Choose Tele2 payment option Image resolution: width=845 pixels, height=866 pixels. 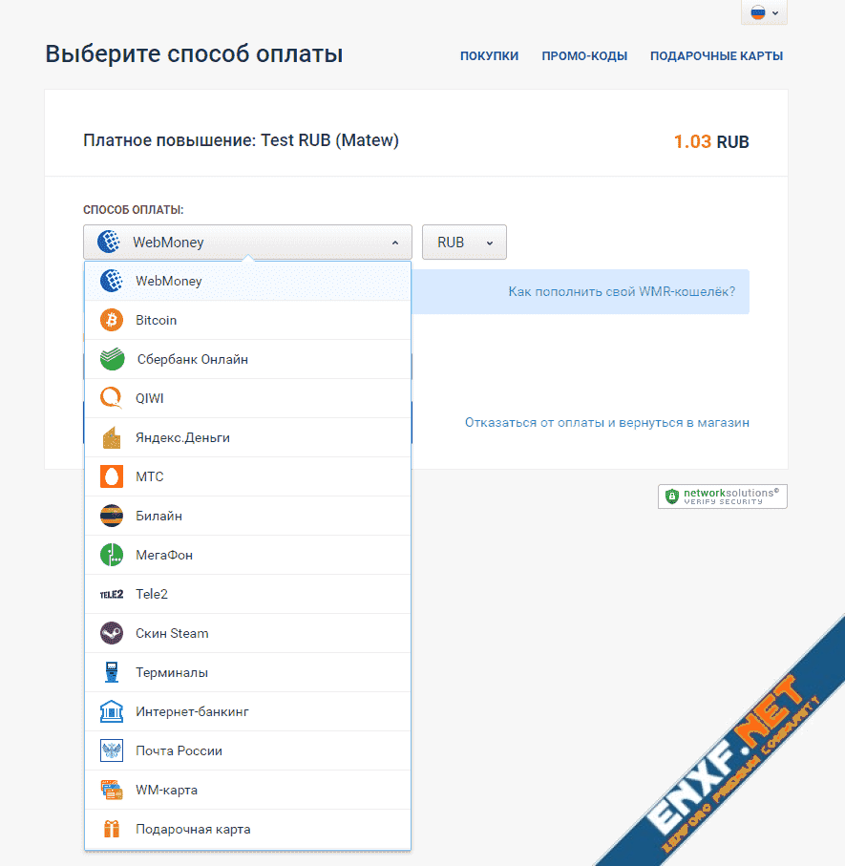pyautogui.click(x=152, y=594)
